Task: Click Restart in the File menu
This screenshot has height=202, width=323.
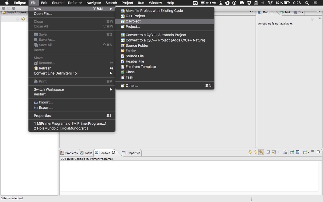Action: click(72, 94)
